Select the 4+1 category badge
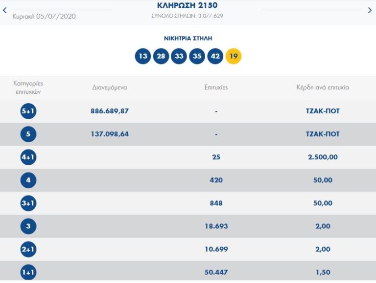The image size is (376, 283). coord(28,157)
